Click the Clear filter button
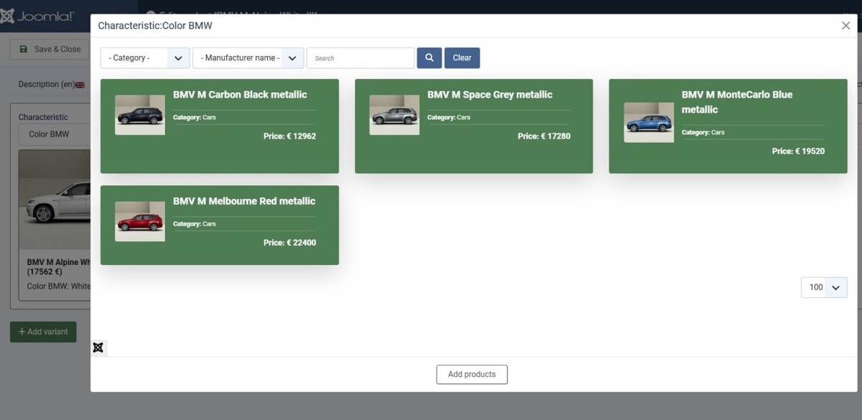The height and width of the screenshot is (420, 862). [462, 58]
